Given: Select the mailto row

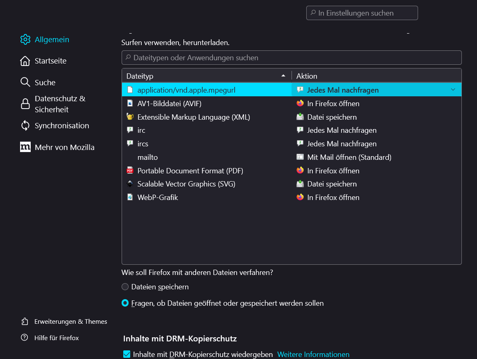Looking at the screenshot, I should click(292, 157).
